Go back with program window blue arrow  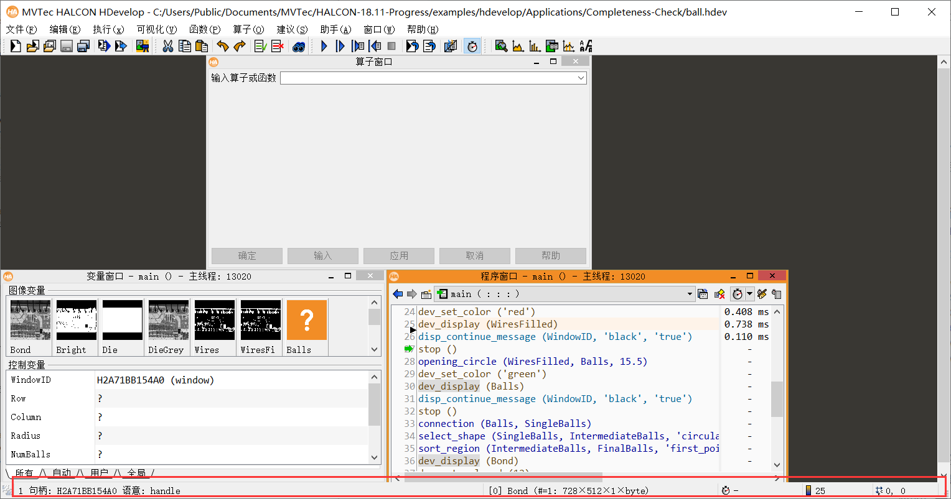pyautogui.click(x=398, y=294)
